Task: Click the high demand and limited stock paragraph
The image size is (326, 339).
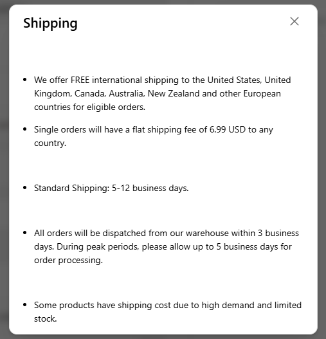Action: pos(168,312)
